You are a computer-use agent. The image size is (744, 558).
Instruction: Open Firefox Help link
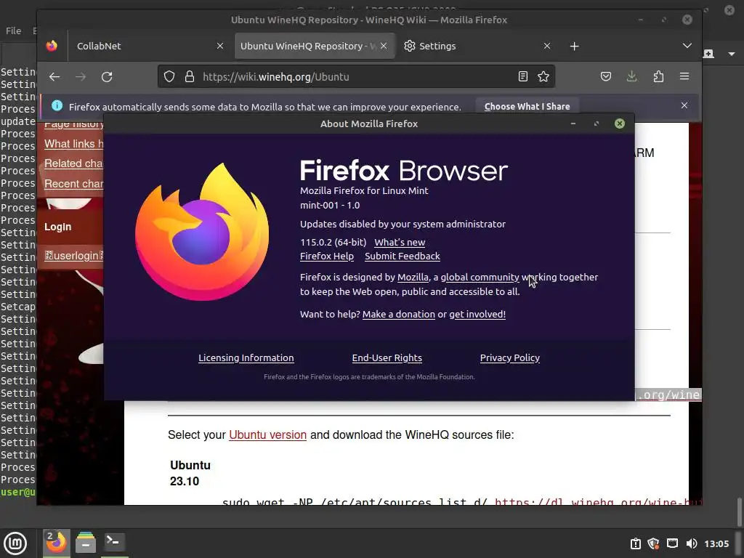coord(327,256)
